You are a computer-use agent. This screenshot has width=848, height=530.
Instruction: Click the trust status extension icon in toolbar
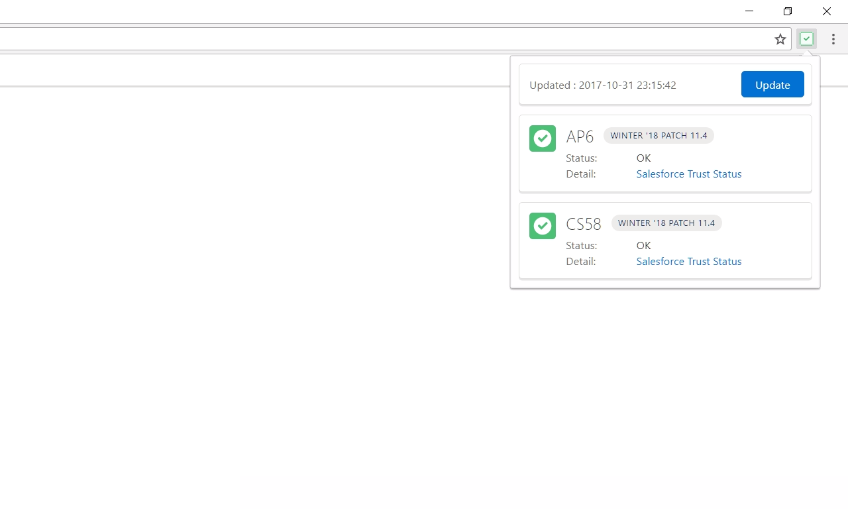(x=806, y=39)
